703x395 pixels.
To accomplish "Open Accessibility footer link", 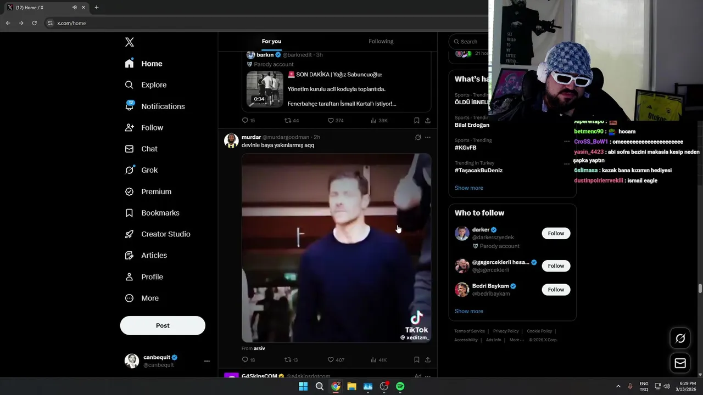I will (466, 340).
